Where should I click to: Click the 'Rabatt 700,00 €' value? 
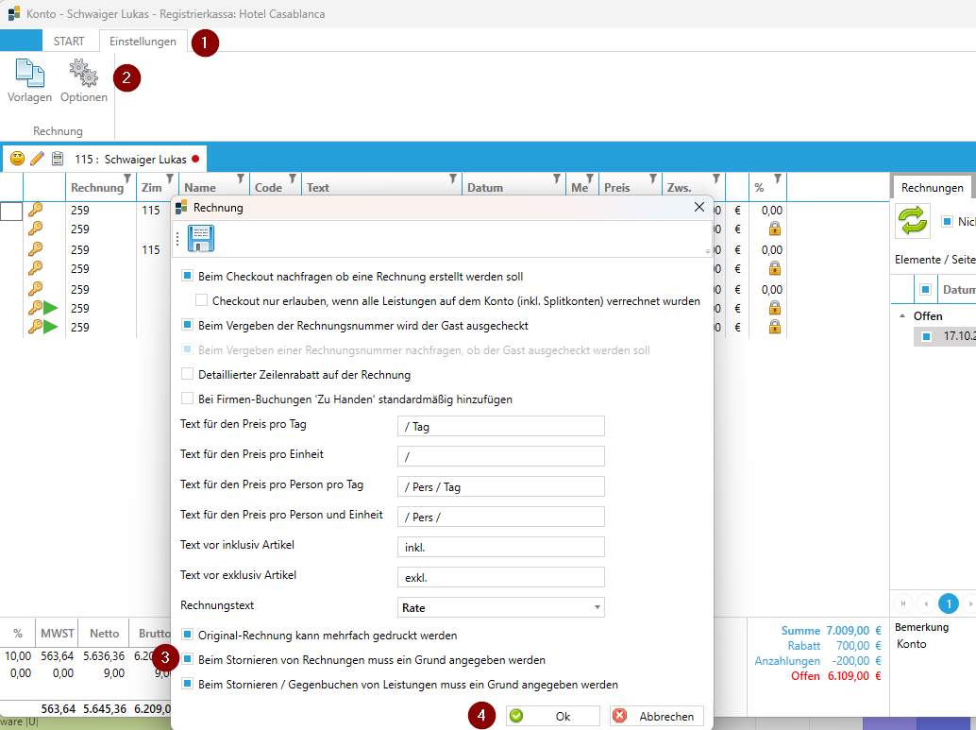834,646
